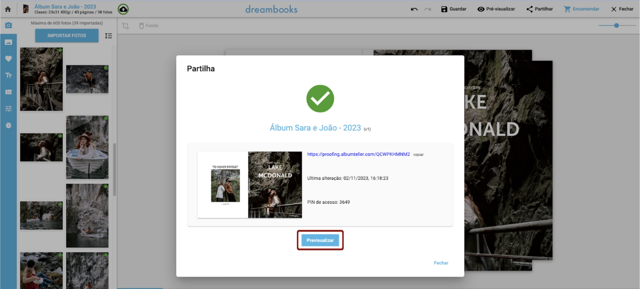Click copiar next to the link
This screenshot has width=640, height=289.
pyautogui.click(x=418, y=154)
